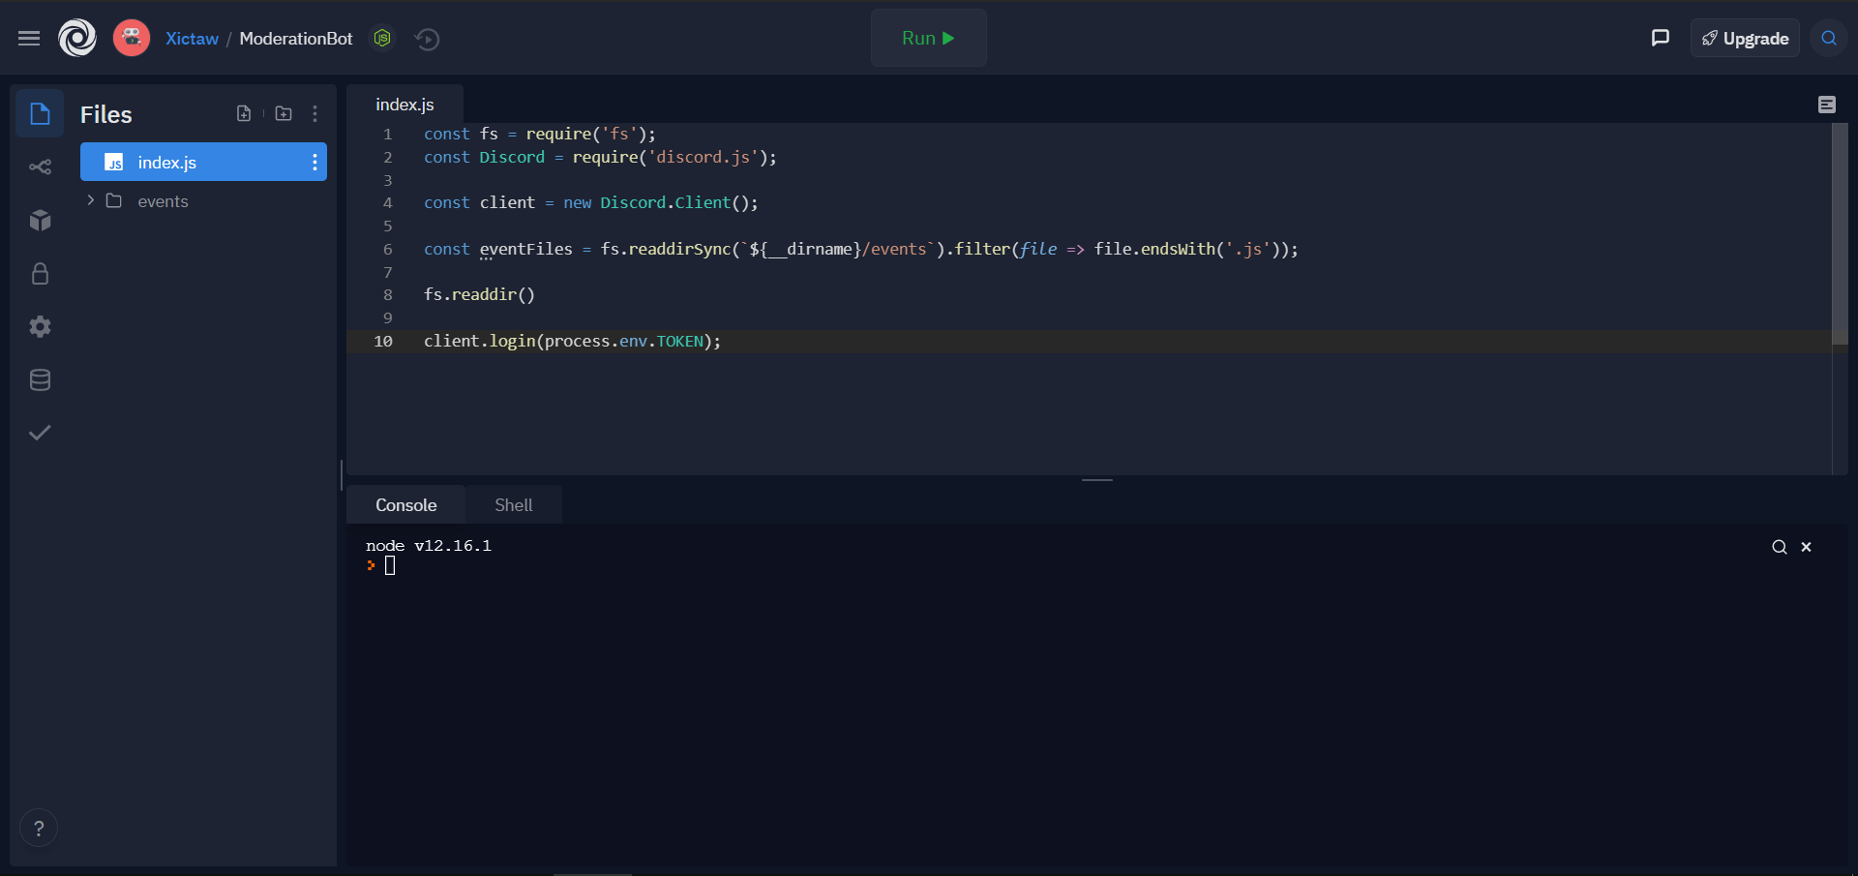This screenshot has height=876, width=1858.
Task: Select the Files sidebar icon
Action: pos(40,114)
